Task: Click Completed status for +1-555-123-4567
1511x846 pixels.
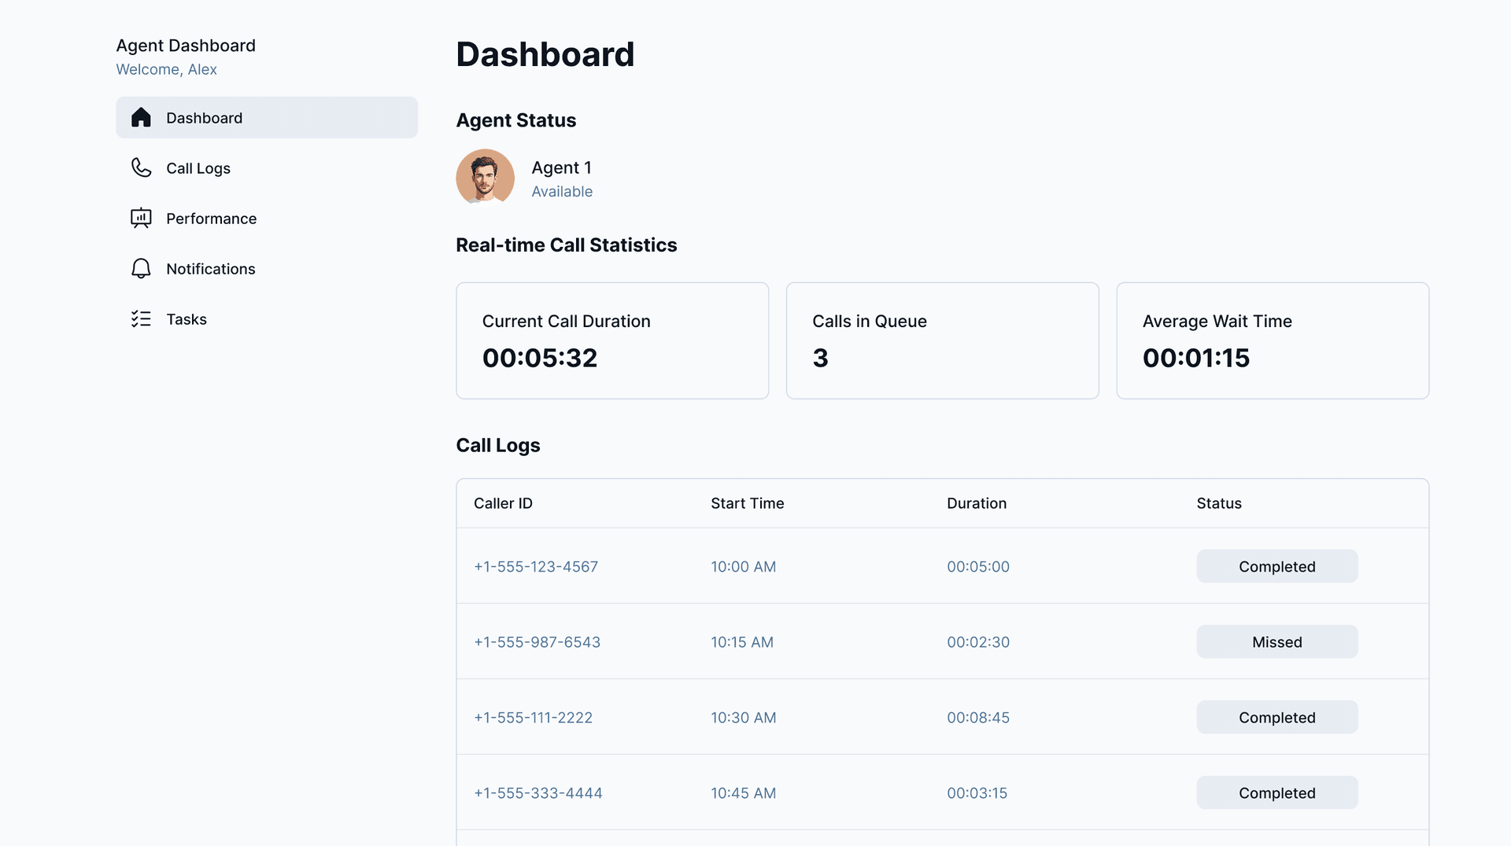Action: (x=1276, y=567)
